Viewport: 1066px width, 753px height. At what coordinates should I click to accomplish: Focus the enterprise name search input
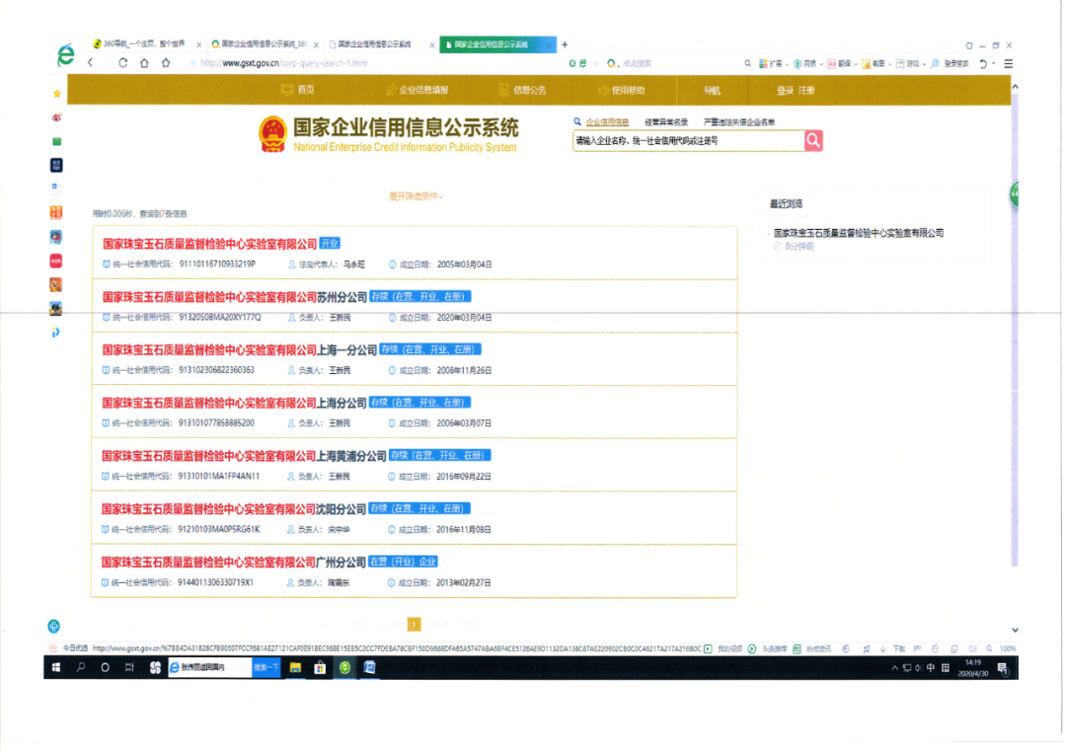[688, 141]
